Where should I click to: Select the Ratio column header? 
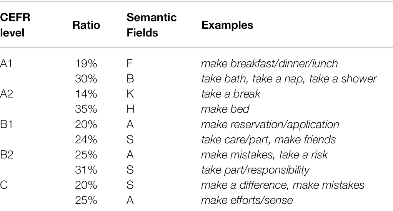(86, 25)
